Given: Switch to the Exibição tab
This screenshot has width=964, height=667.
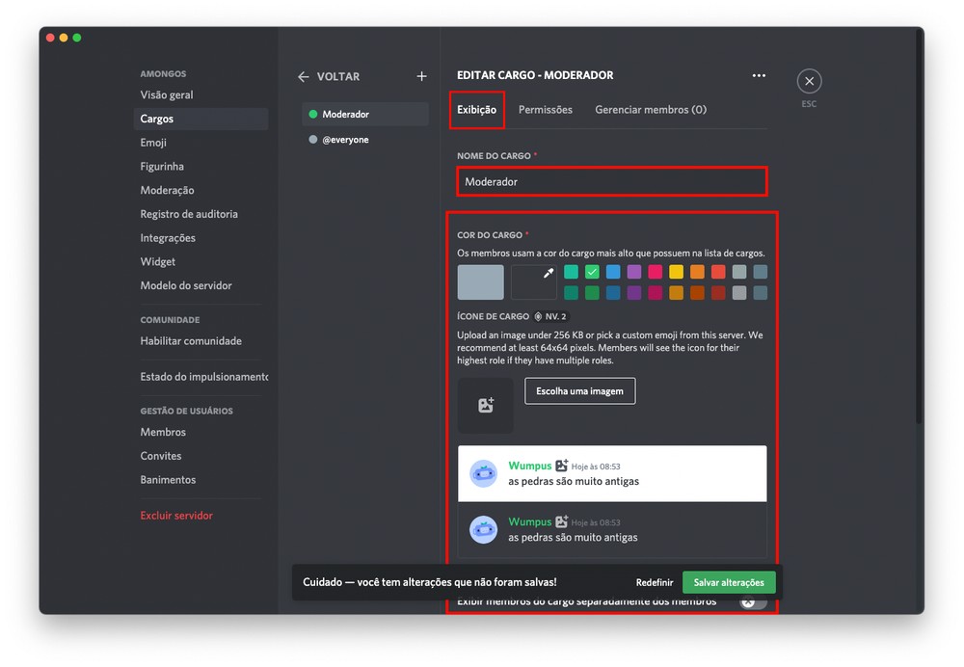Looking at the screenshot, I should (476, 110).
